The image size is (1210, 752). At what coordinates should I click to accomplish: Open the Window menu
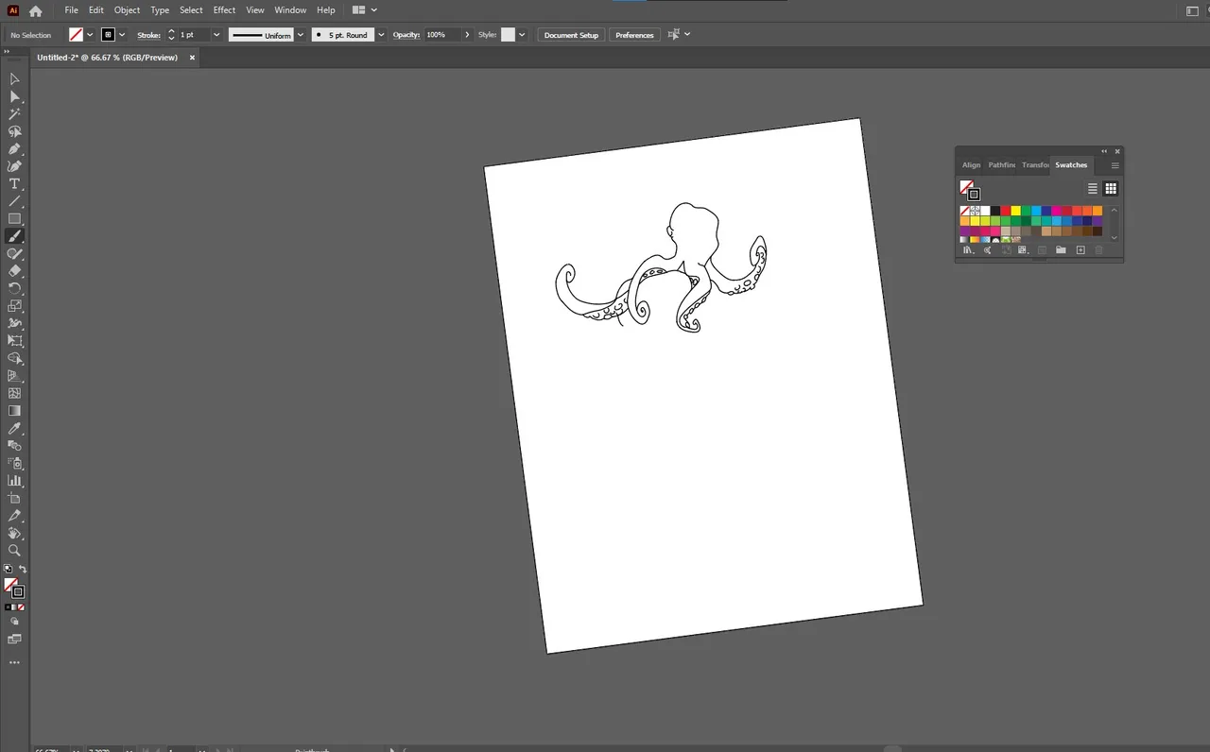coord(290,10)
